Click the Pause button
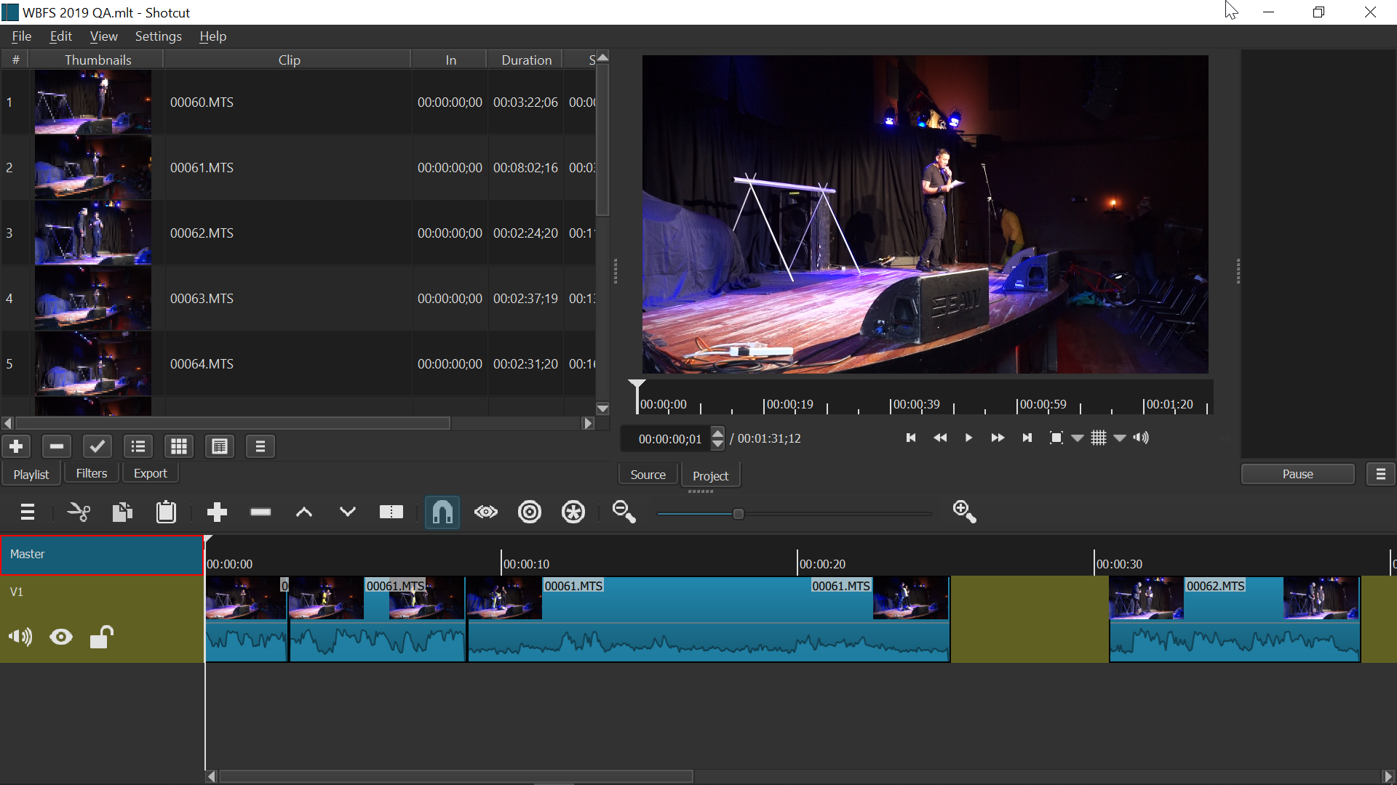The height and width of the screenshot is (785, 1397). 1297,473
